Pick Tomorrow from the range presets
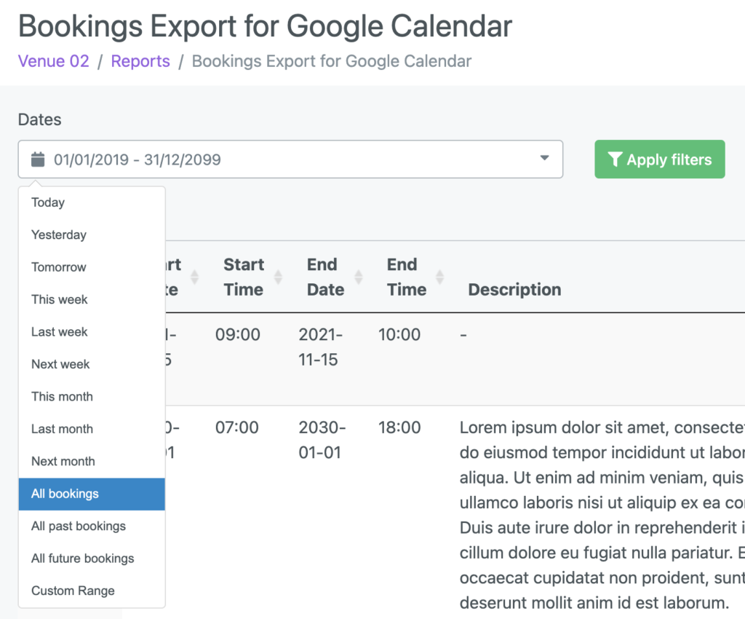 tap(92, 267)
